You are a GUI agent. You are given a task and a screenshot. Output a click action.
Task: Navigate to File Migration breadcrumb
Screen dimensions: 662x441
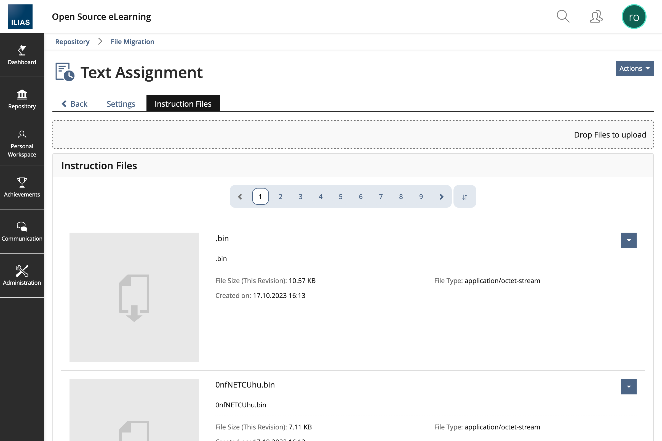(132, 42)
